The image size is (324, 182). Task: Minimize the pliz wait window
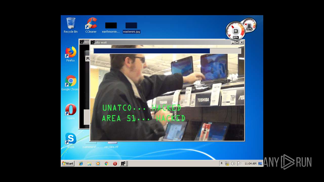(x=233, y=42)
